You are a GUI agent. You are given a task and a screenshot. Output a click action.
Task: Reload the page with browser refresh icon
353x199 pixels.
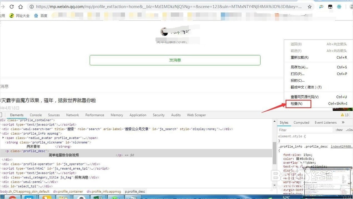tap(12, 6)
